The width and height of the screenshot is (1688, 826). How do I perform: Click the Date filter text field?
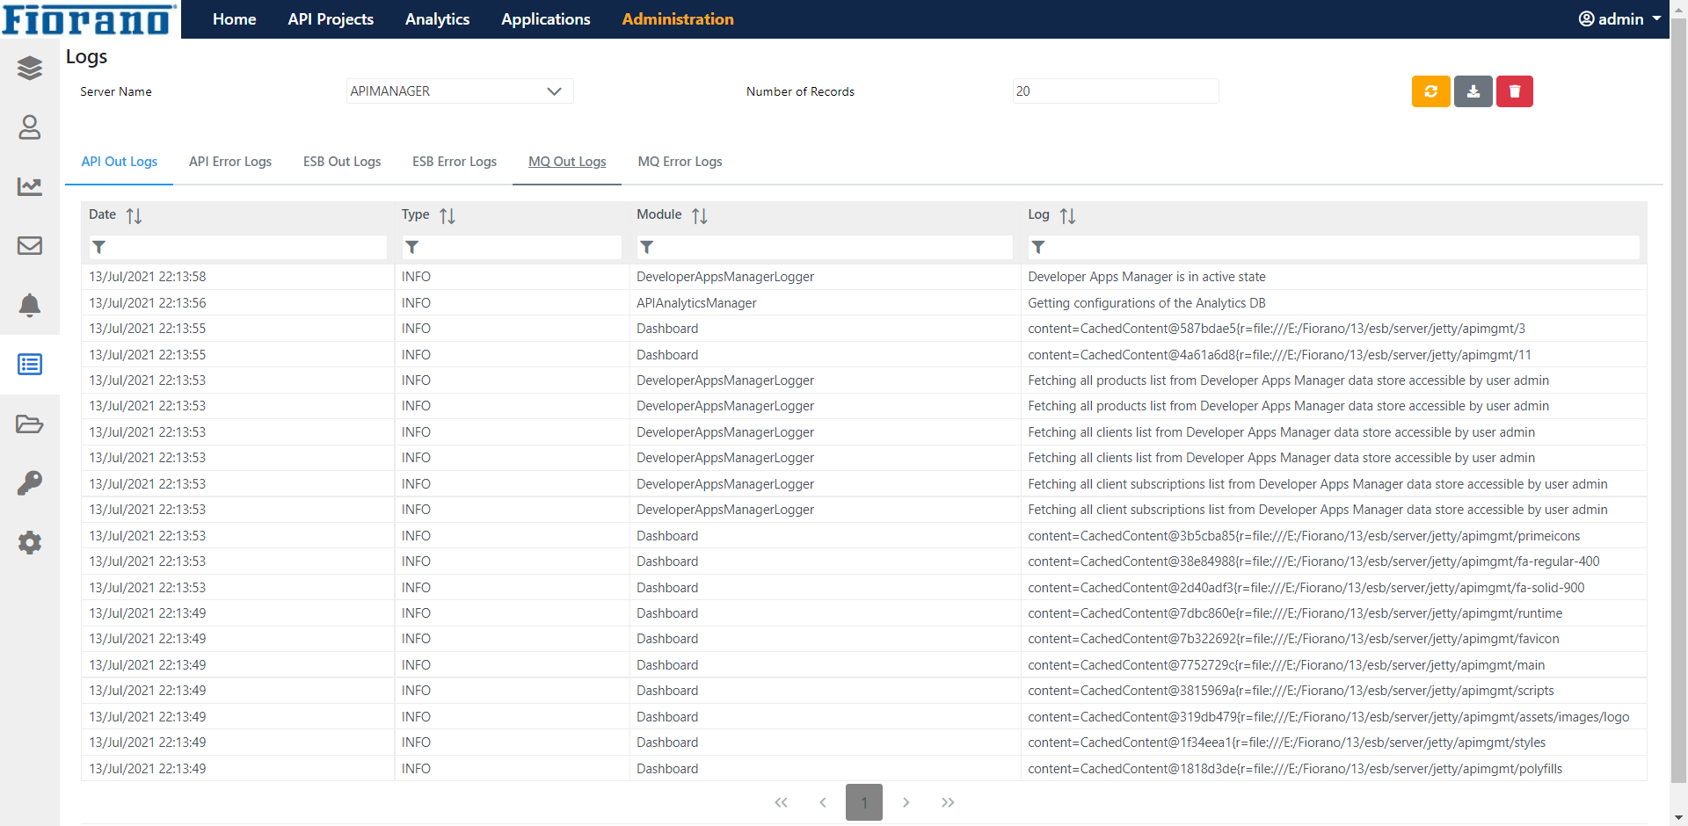point(237,247)
